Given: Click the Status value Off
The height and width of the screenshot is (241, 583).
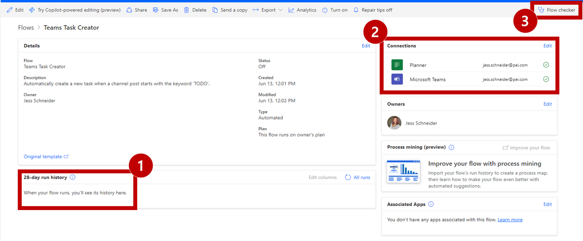Looking at the screenshot, I should (262, 67).
